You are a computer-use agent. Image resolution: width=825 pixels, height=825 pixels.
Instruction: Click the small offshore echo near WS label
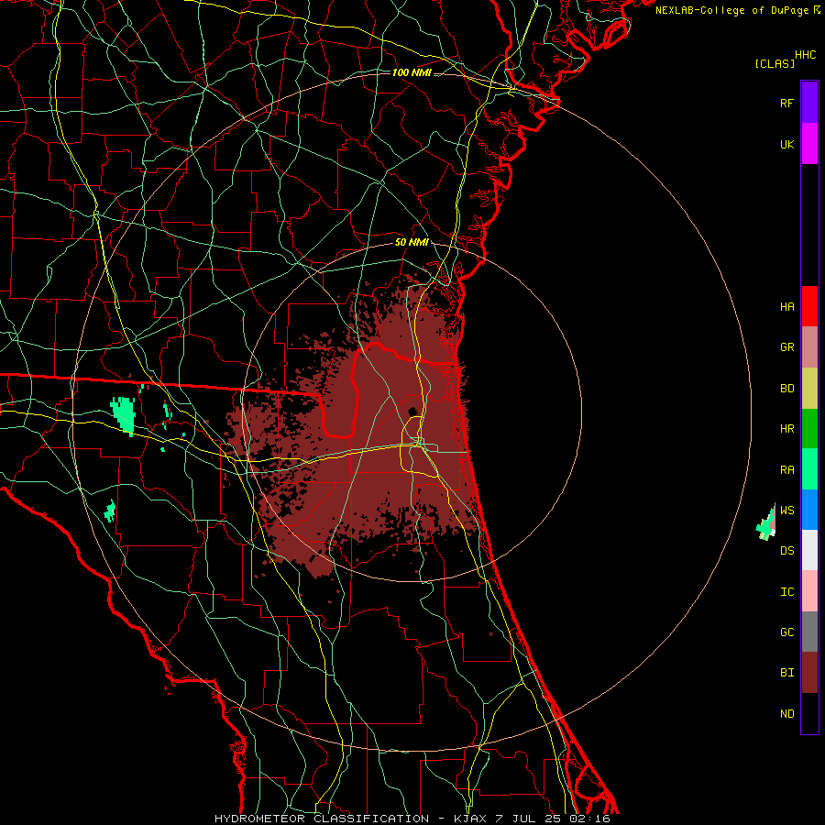(x=766, y=523)
